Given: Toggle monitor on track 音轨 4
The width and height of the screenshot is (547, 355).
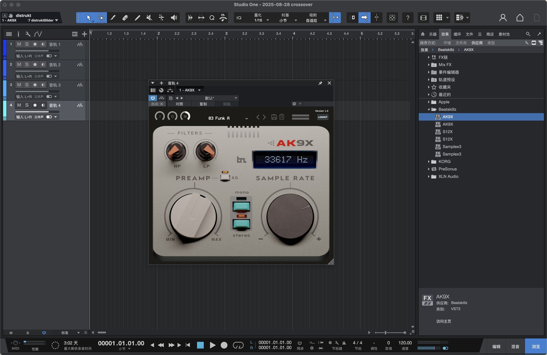Looking at the screenshot, I should [x=43, y=105].
